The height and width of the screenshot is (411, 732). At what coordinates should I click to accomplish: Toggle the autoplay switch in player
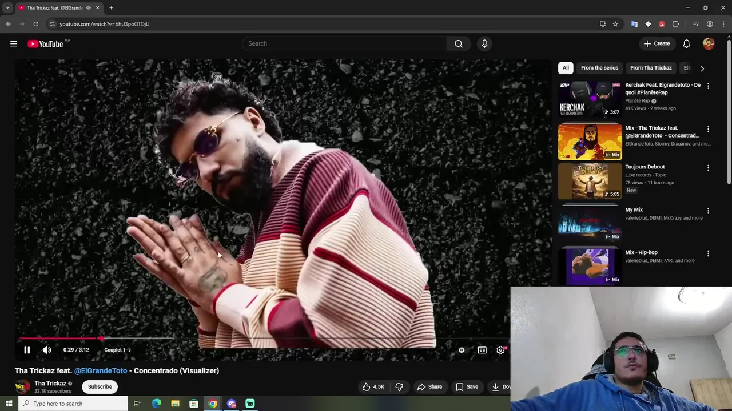tap(461, 350)
